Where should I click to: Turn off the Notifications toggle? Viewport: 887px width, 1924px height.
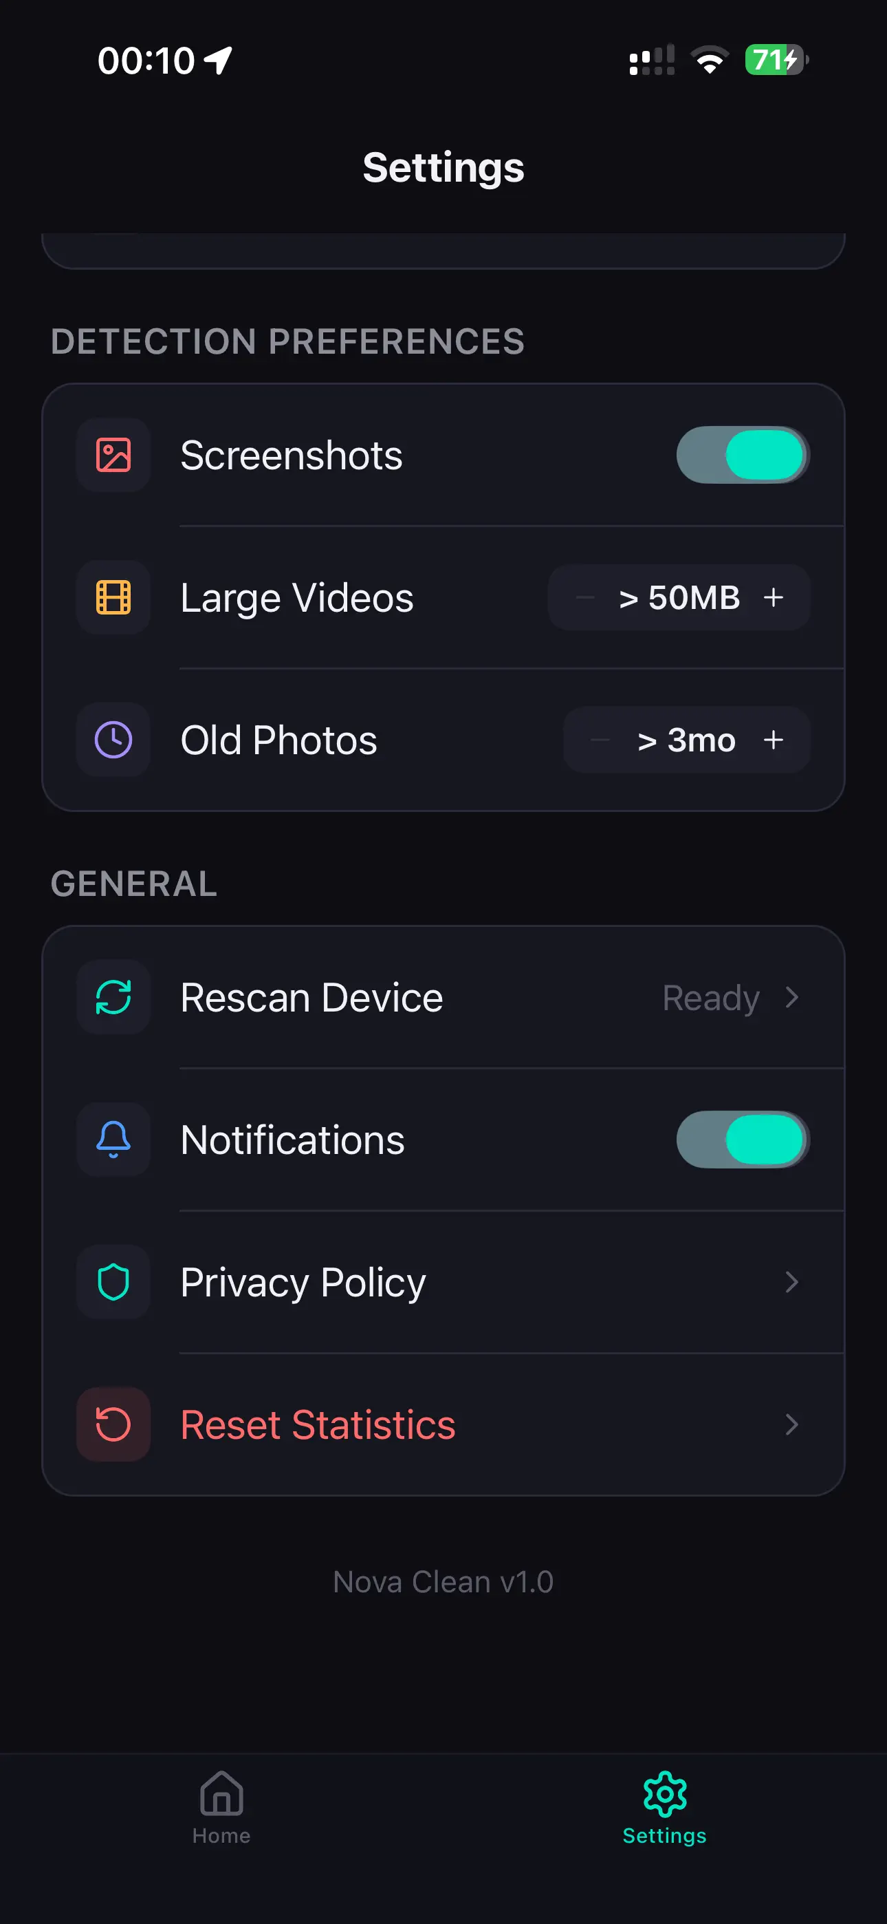click(x=743, y=1139)
